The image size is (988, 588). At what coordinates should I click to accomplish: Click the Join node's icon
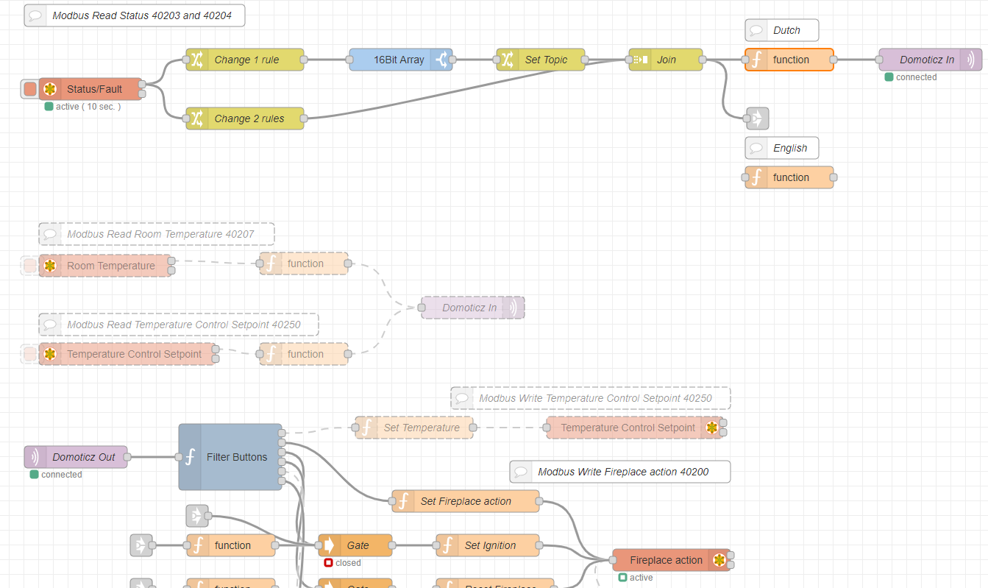[640, 60]
